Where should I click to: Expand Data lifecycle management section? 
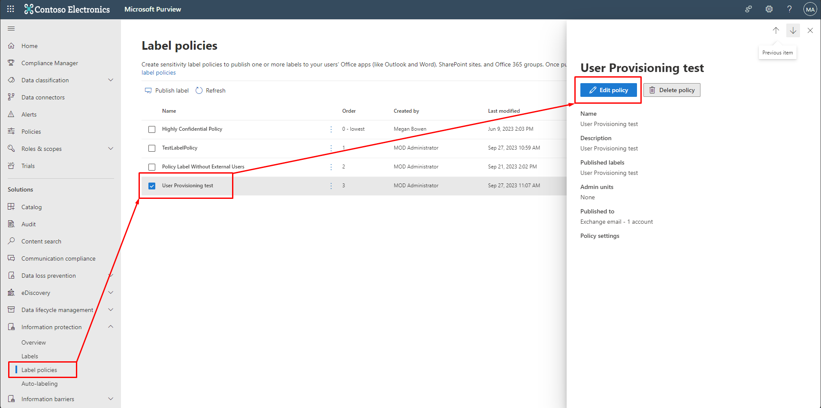pos(111,310)
